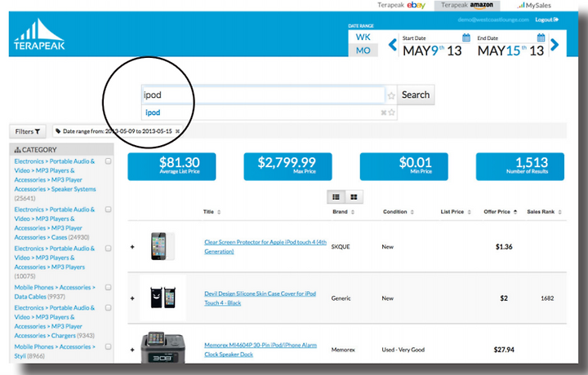Check the Data Cables category checkbox
Image resolution: width=588 pixels, height=375 pixels.
tap(108, 288)
